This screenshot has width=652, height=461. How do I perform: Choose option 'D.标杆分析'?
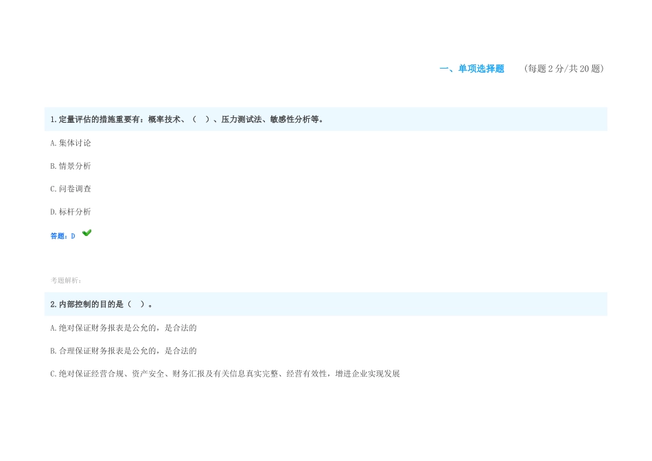[70, 211]
